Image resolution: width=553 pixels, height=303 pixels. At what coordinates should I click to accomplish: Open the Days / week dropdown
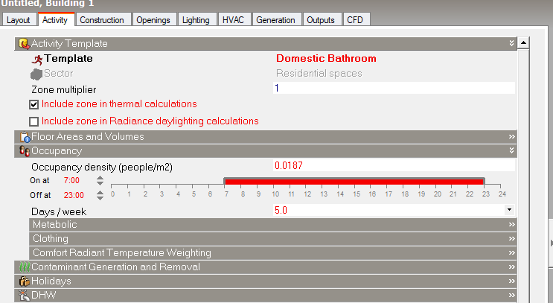509,210
